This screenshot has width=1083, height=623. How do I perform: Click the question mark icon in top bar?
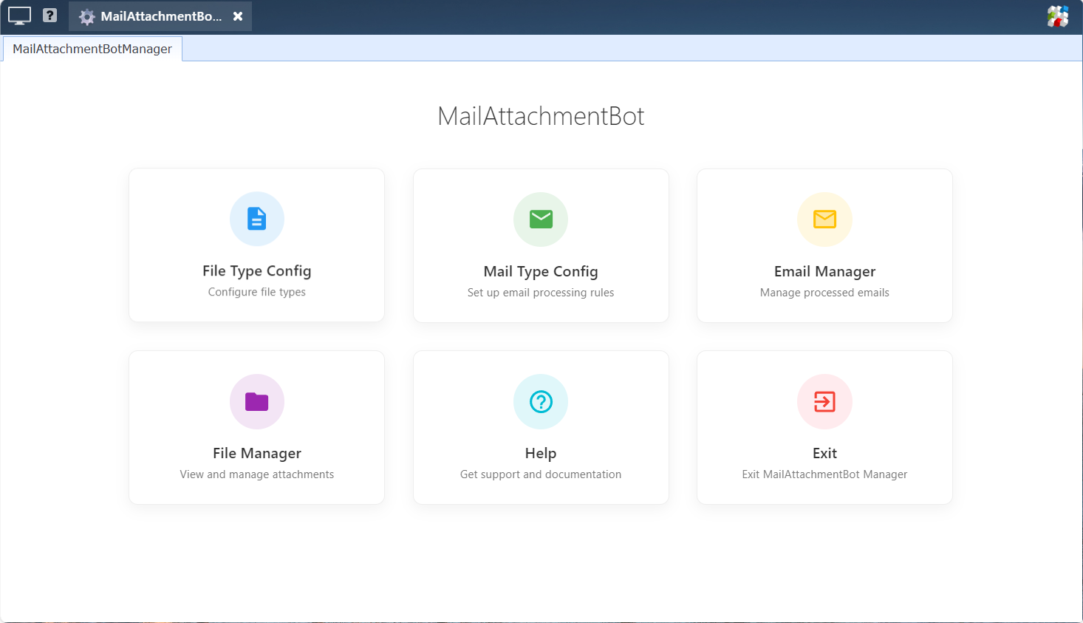[49, 15]
